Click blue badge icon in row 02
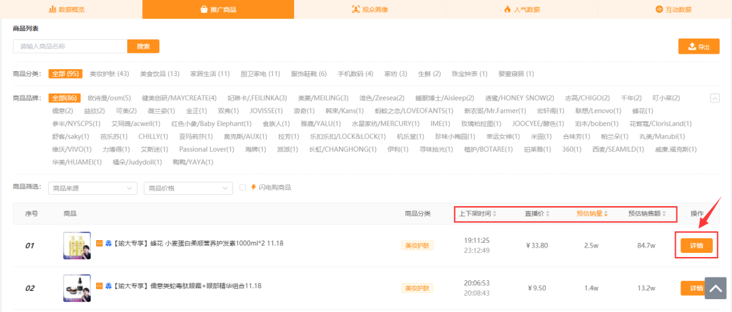Image resolution: width=732 pixels, height=312 pixels. [108, 286]
